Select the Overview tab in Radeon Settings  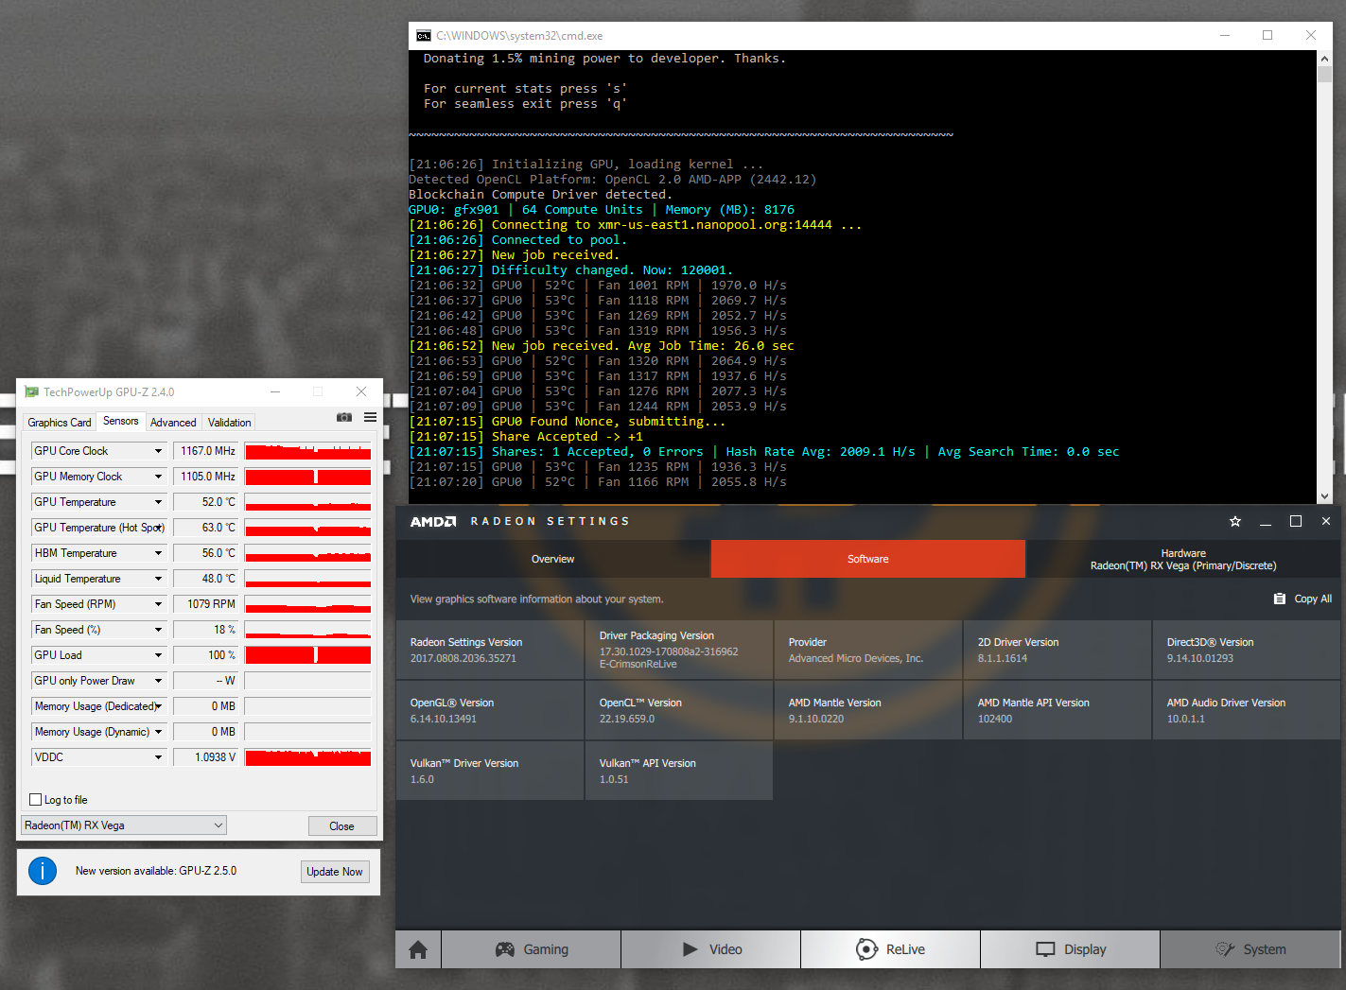click(x=552, y=559)
